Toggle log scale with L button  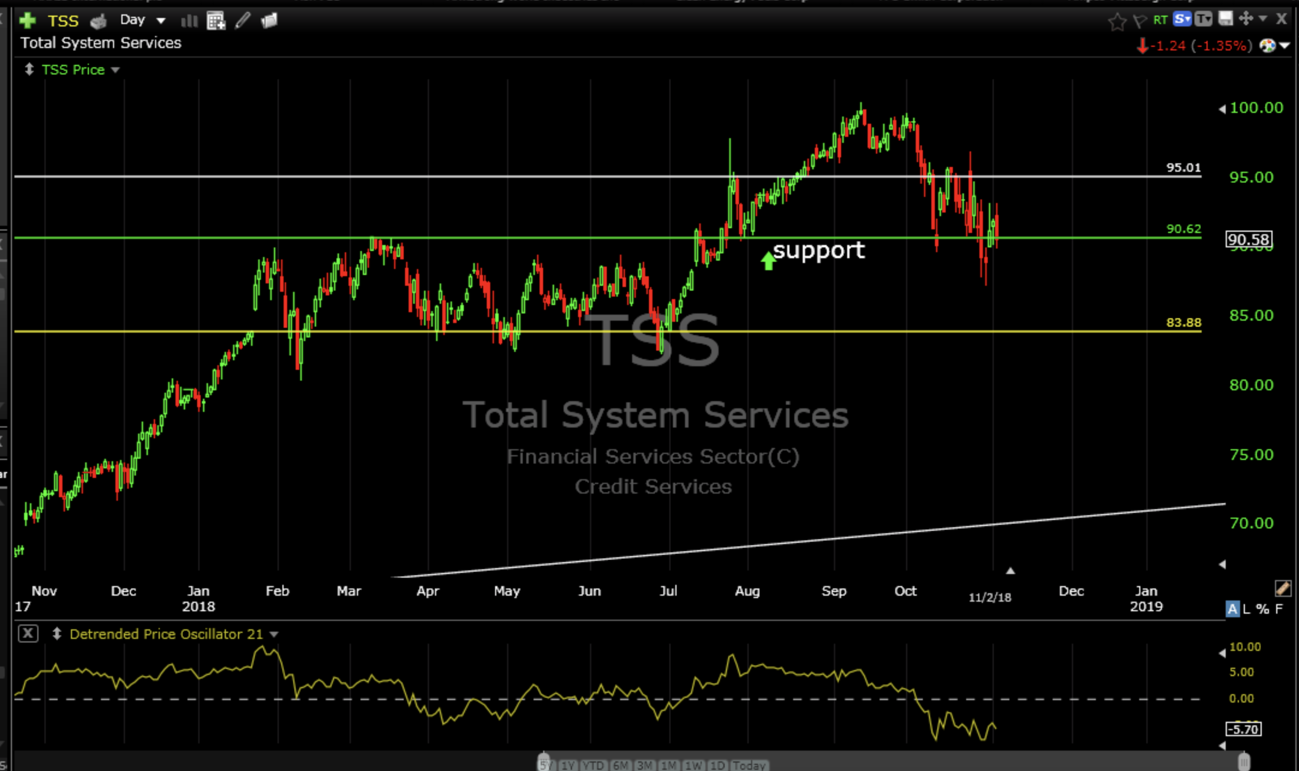point(1246,609)
